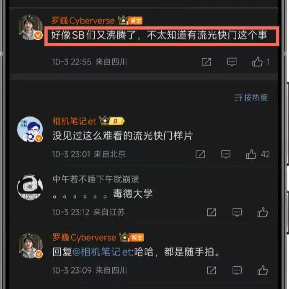Tap comment icon on the 毒德大学 comment
The width and height of the screenshot is (289, 289).
(x=237, y=212)
